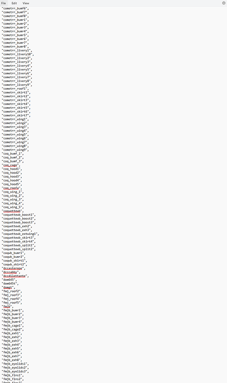Click the "coquettewb_split2" text line

[19, 249]
